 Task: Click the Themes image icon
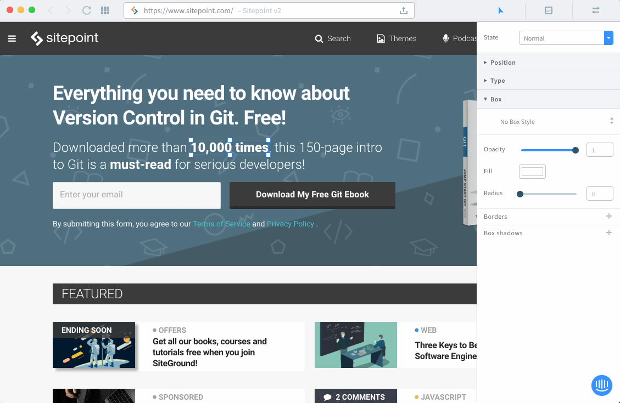pyautogui.click(x=381, y=38)
